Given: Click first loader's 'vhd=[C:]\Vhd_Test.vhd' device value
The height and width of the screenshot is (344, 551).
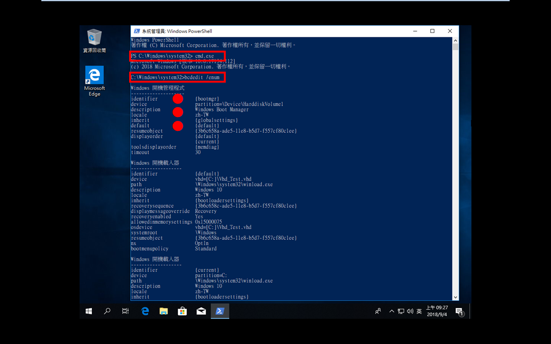Looking at the screenshot, I should pyautogui.click(x=223, y=179).
